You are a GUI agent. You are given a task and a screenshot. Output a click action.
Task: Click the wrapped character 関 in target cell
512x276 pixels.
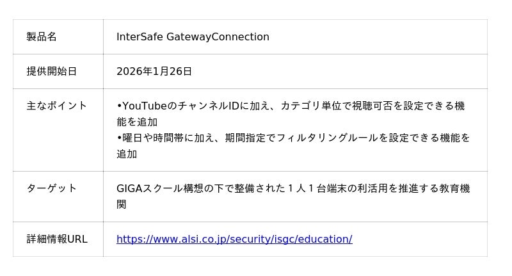tap(122, 205)
